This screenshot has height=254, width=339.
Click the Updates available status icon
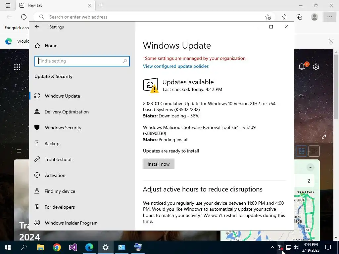(x=151, y=85)
